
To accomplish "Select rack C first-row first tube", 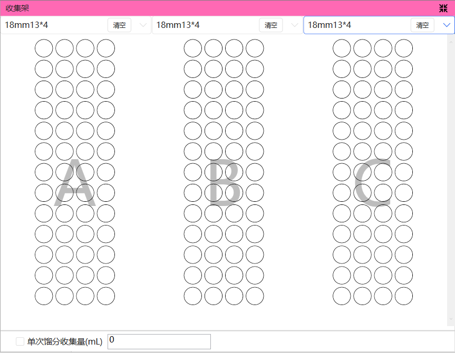I will pyautogui.click(x=342, y=48).
